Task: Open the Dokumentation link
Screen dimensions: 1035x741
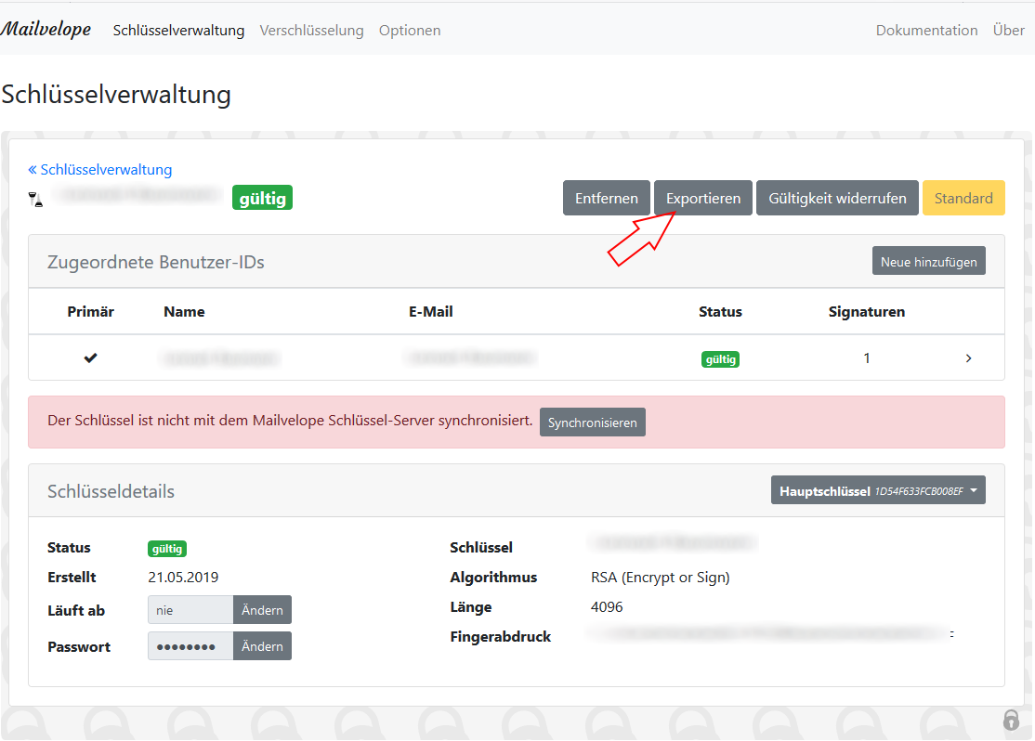Action: tap(926, 30)
